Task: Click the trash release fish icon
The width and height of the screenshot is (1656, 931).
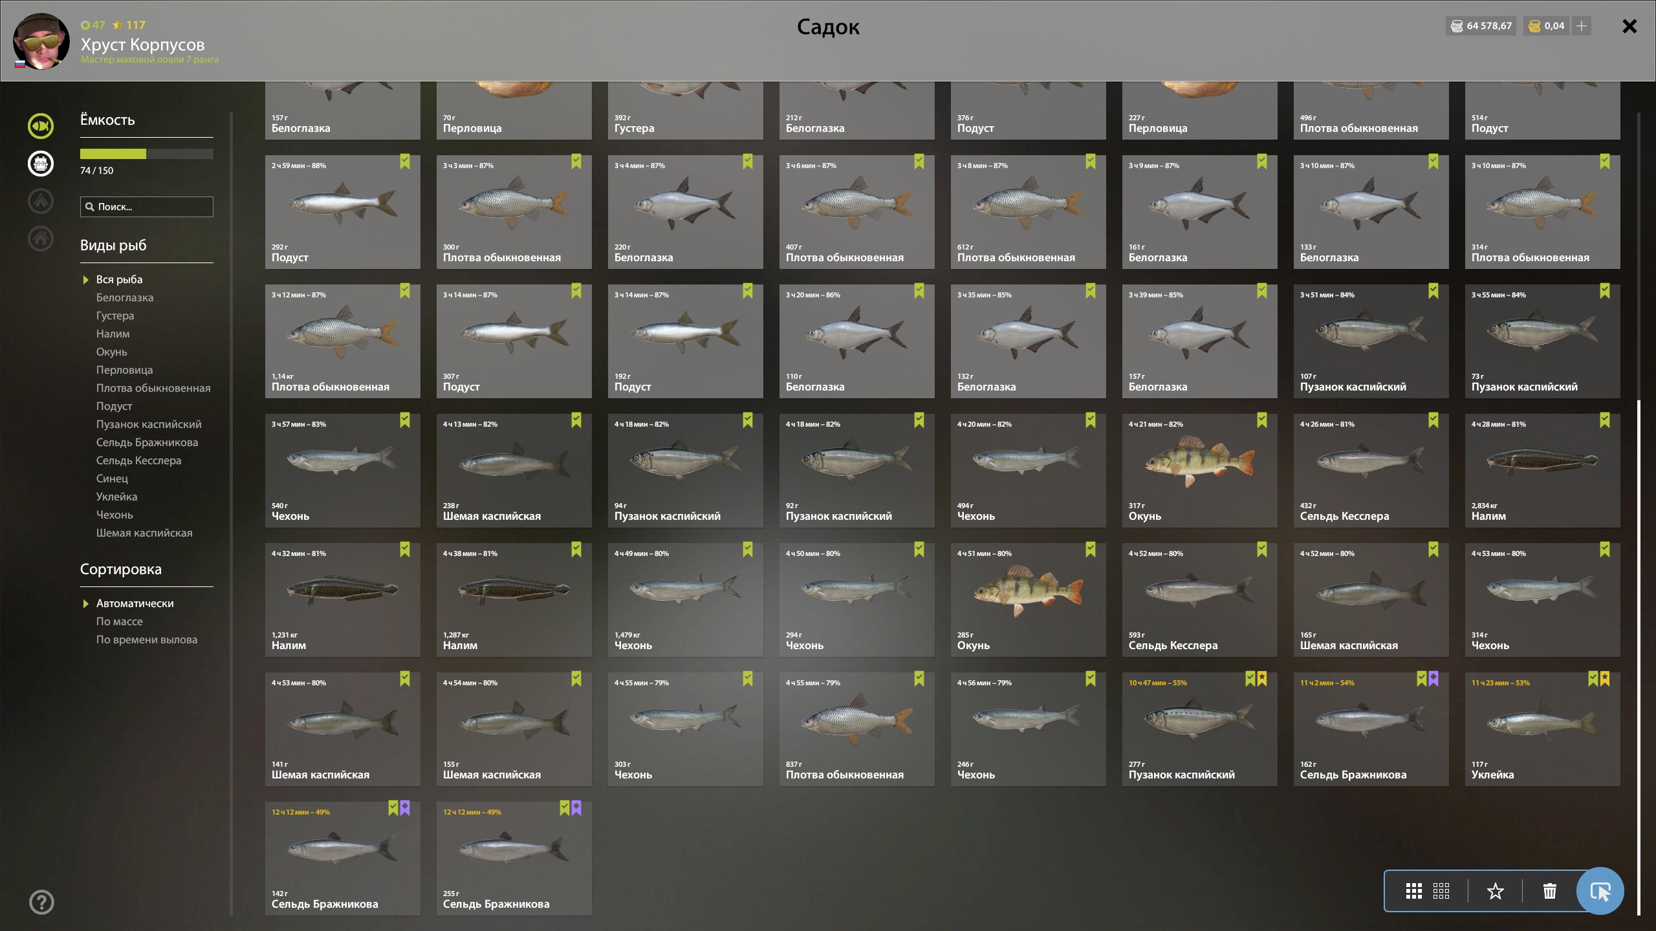Action: [x=1550, y=891]
